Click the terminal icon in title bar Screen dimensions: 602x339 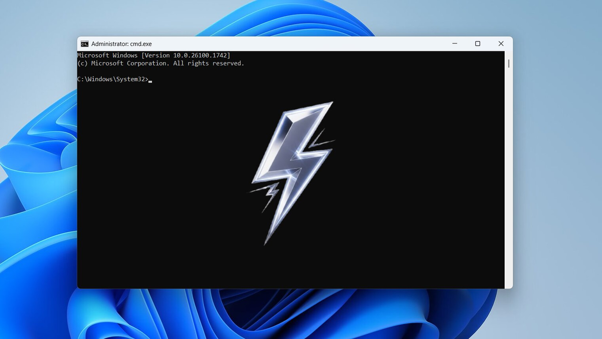(85, 43)
